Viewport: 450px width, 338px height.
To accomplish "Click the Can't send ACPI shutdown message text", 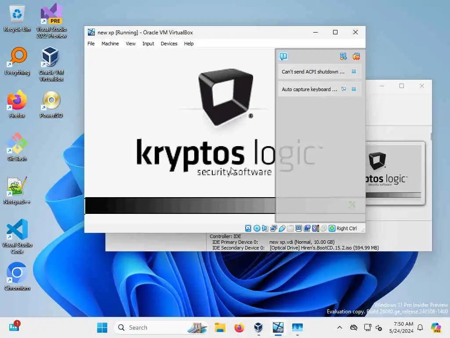I will click(x=313, y=72).
